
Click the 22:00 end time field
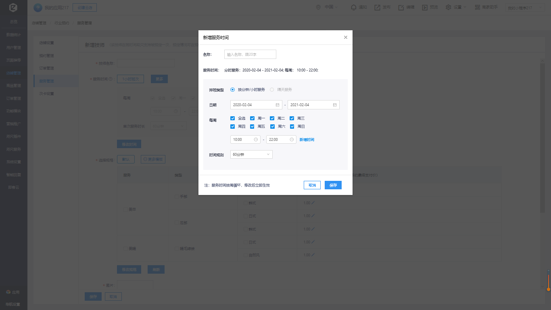pos(281,139)
